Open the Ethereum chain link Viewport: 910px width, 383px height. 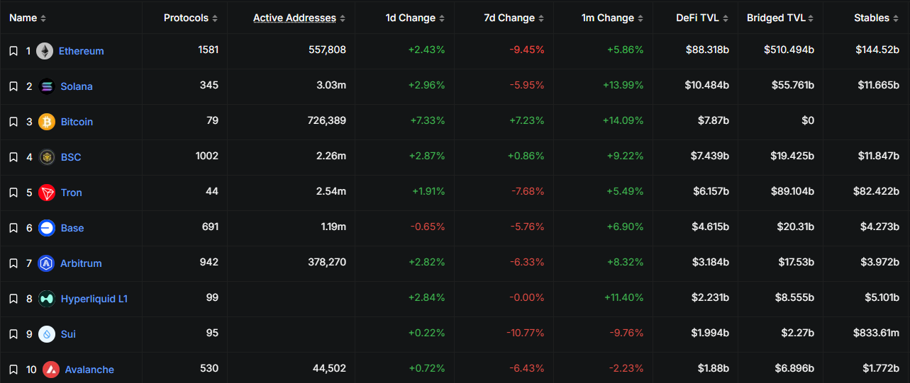(82, 51)
